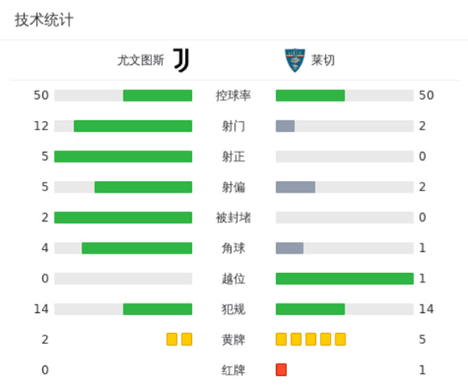This screenshot has height=387, width=468.
Task: Click the Lecce club crest
Action: [293, 60]
